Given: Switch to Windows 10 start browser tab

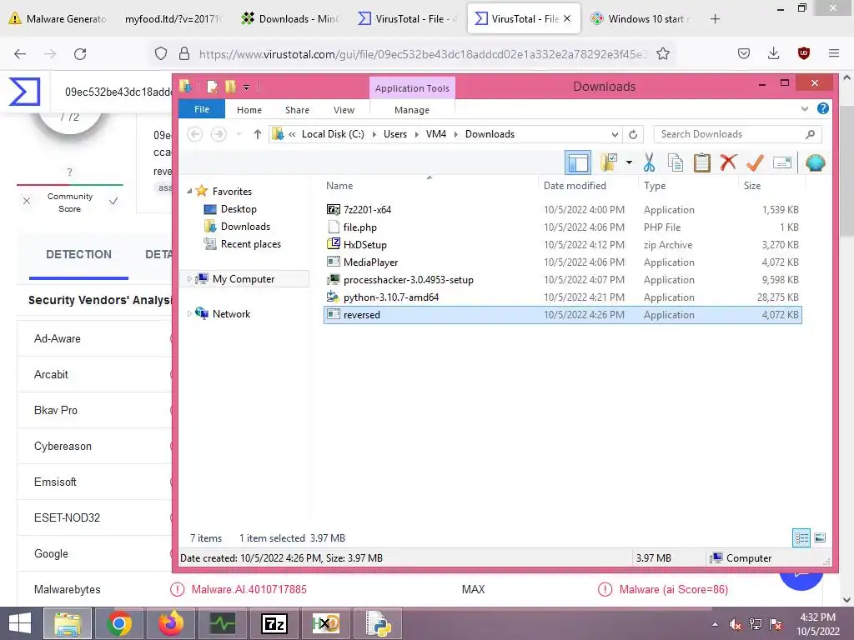Looking at the screenshot, I should pyautogui.click(x=641, y=18).
